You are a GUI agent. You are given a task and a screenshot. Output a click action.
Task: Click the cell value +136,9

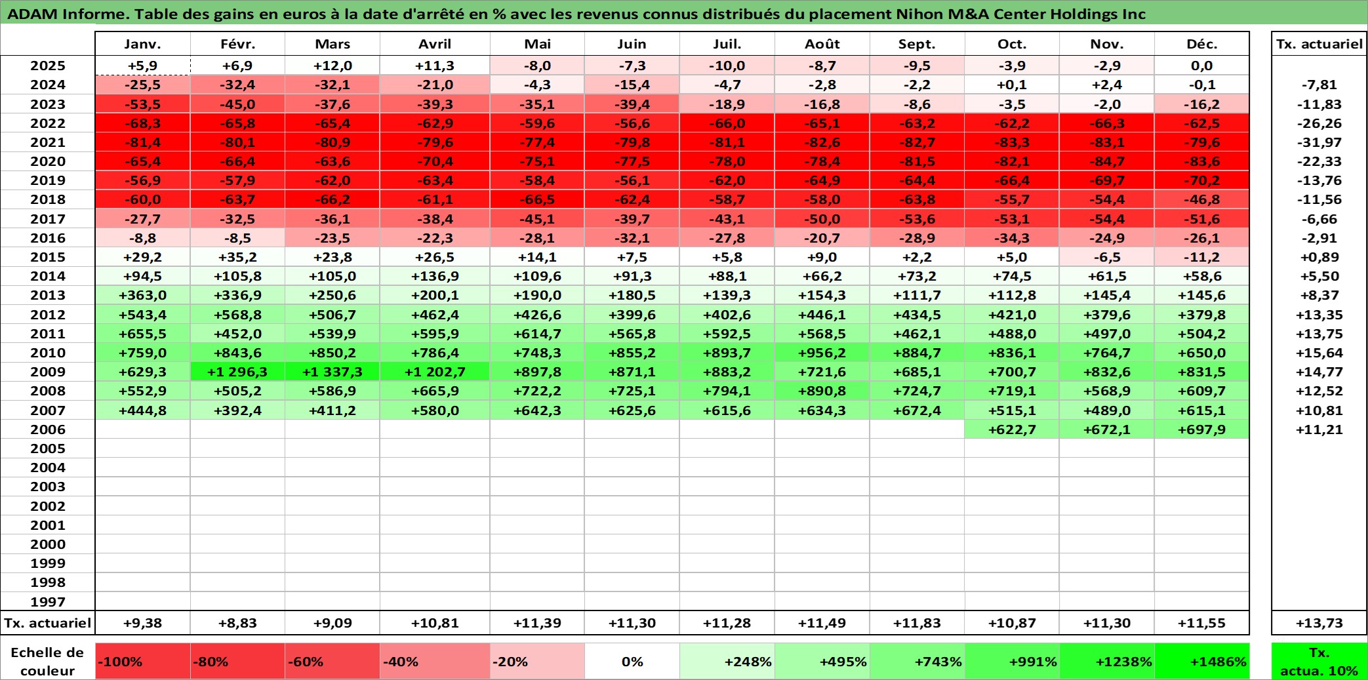tap(435, 276)
